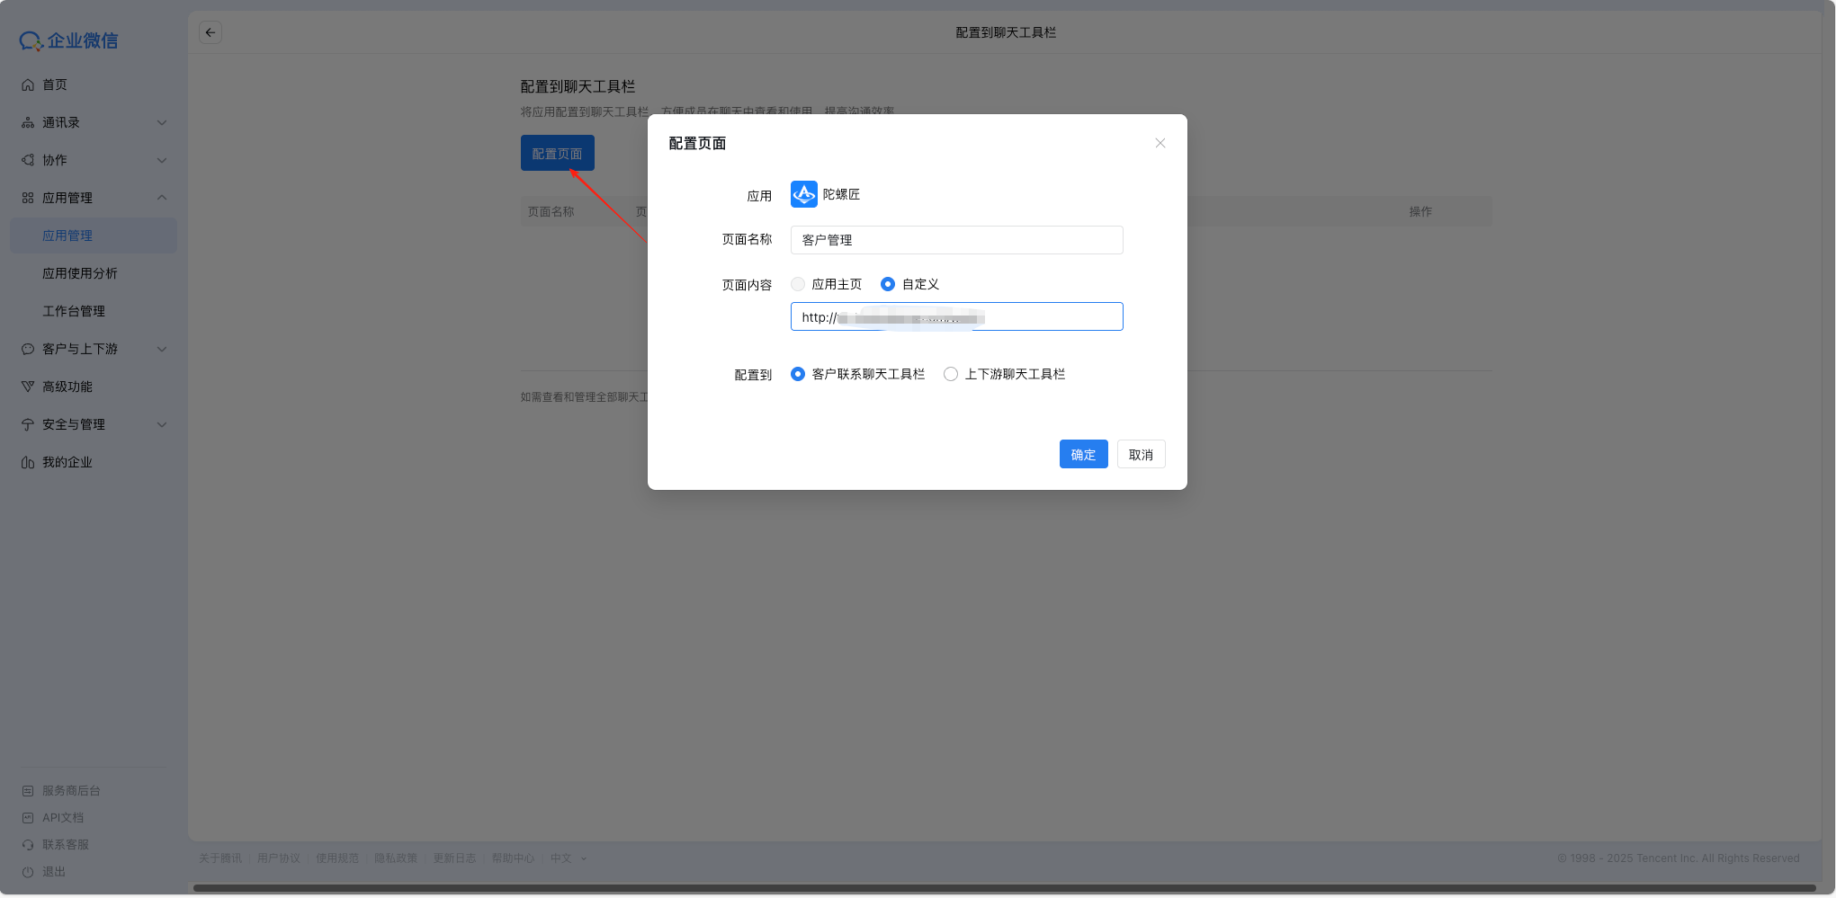Choose 上下游聊天工具栏 radio button
This screenshot has width=1836, height=898.
tap(951, 374)
